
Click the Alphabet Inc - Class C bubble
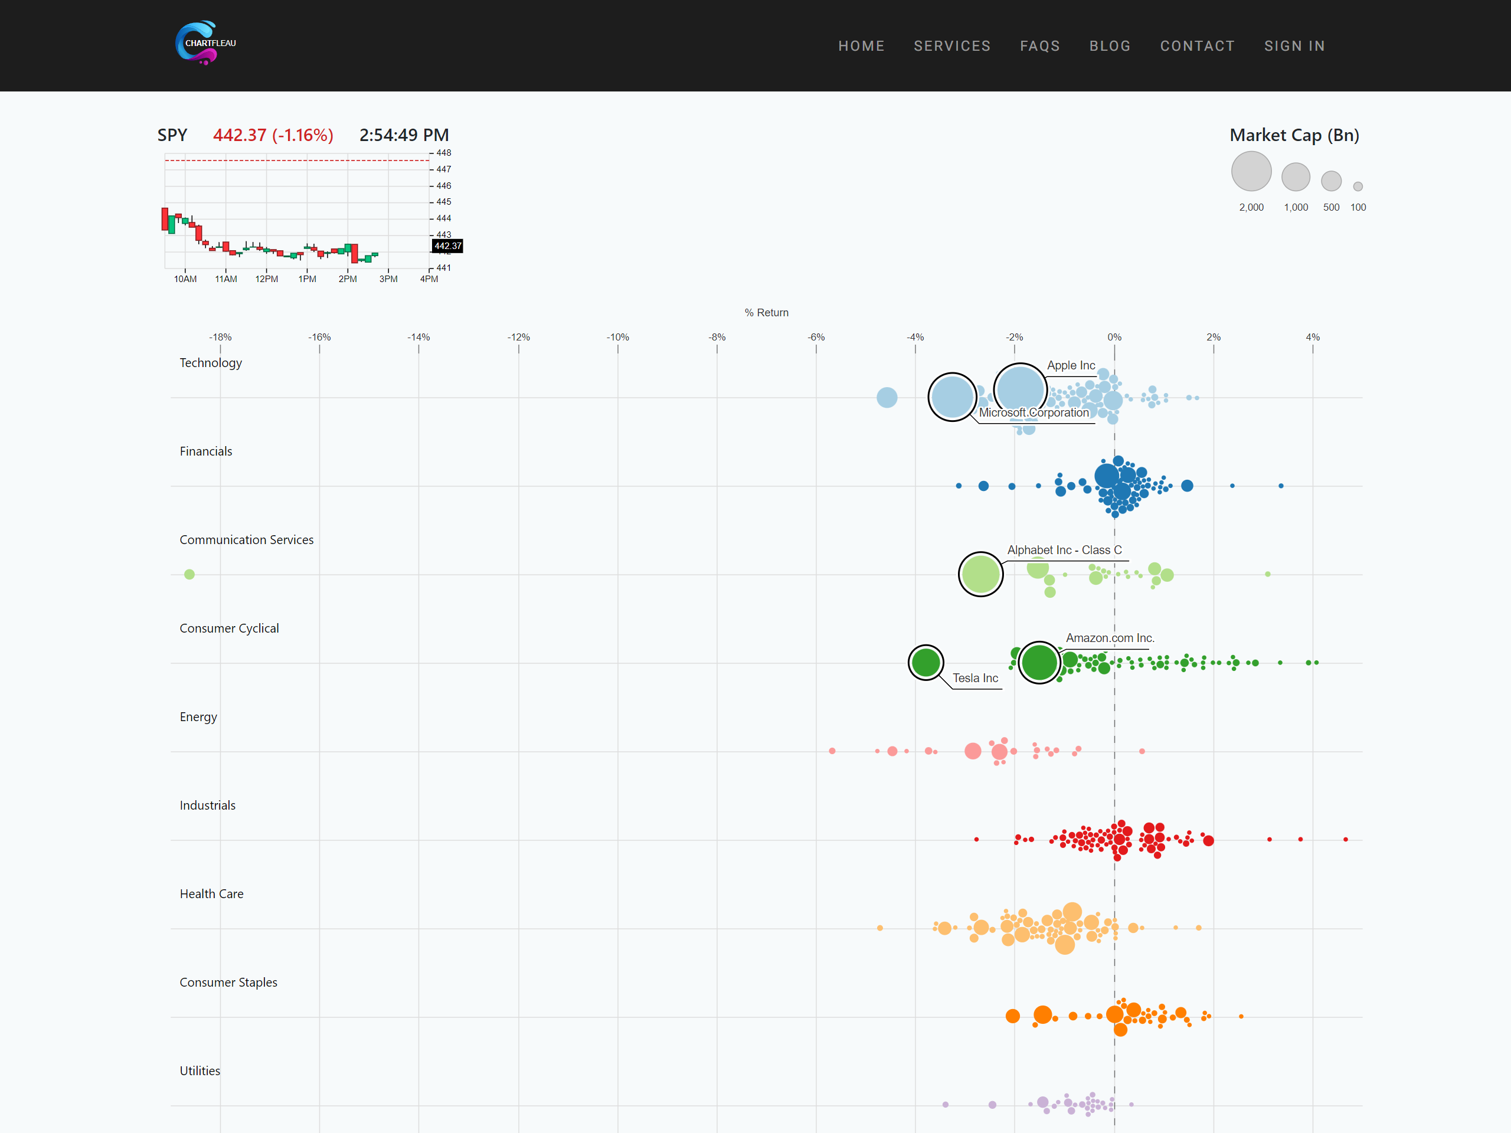click(981, 574)
